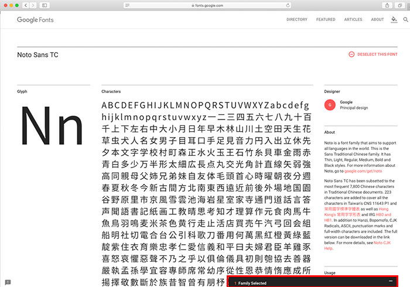Show all tabs with the tabs icon
The height and width of the screenshot is (287, 410).
pyautogui.click(x=399, y=5)
